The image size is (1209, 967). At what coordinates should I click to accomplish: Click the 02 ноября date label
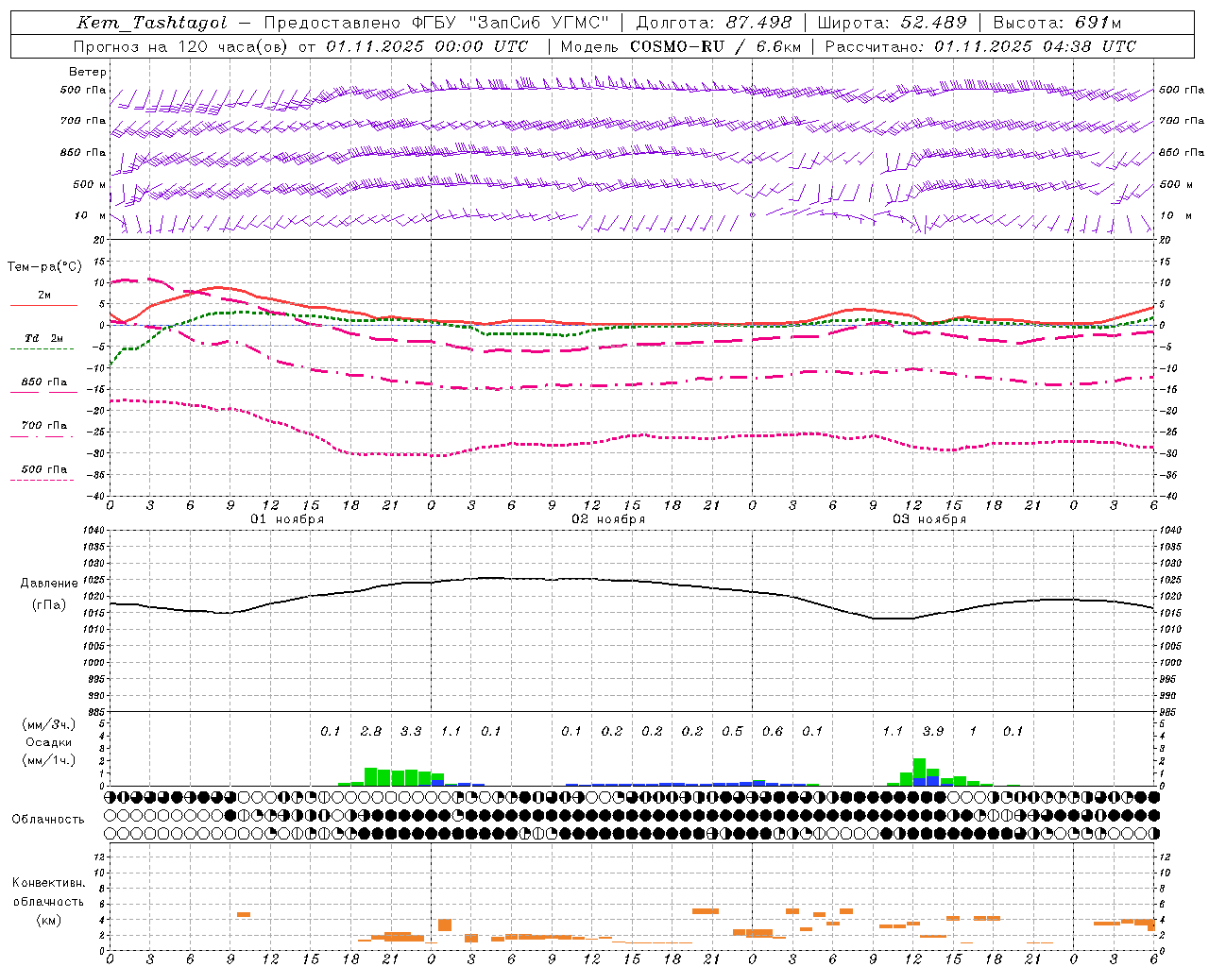(608, 519)
